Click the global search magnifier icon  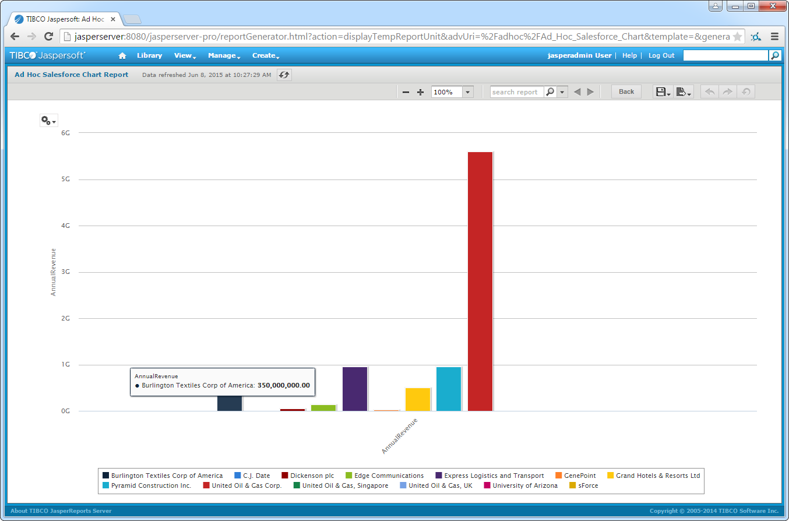pos(774,56)
